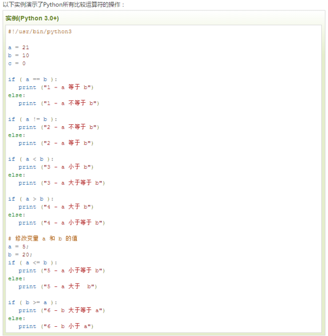Click the line print ("5 - a 大于 b")
Viewport: 328px width, 336px height.
[x=58, y=286]
